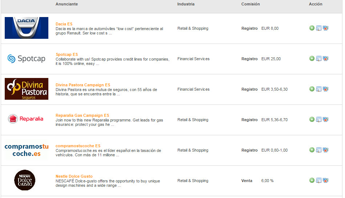
Task: Open the Dacia ES advertiser link
Action: 64,24
